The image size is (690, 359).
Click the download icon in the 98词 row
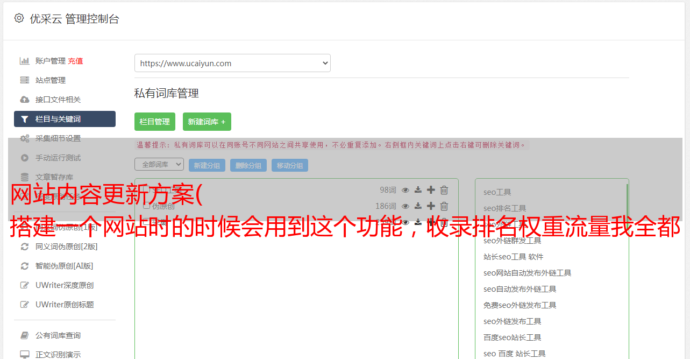pos(418,190)
